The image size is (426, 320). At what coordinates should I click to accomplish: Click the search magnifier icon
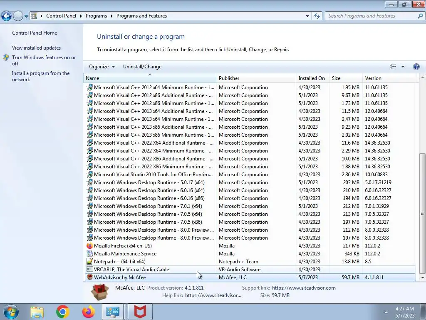pyautogui.click(x=420, y=16)
